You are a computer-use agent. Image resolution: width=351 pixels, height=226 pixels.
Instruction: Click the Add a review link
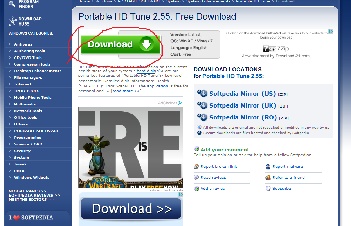[213, 189]
